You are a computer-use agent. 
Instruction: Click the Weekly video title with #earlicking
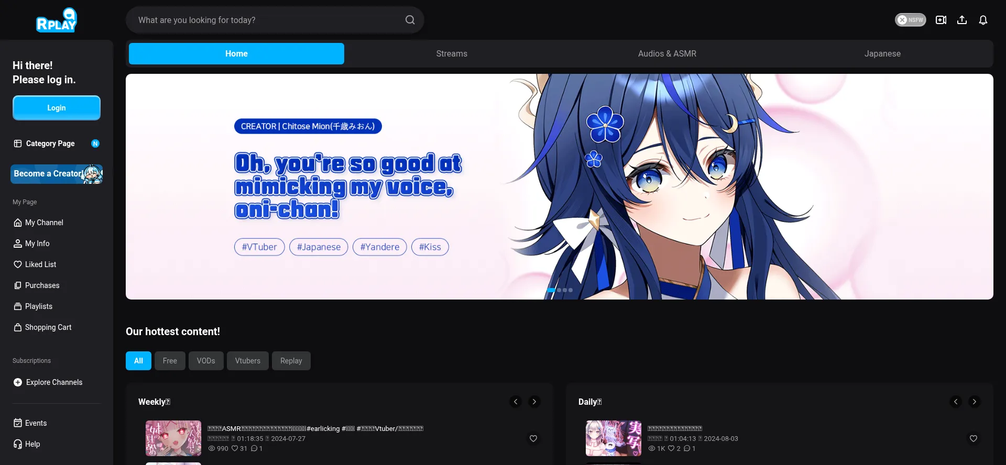click(x=315, y=428)
